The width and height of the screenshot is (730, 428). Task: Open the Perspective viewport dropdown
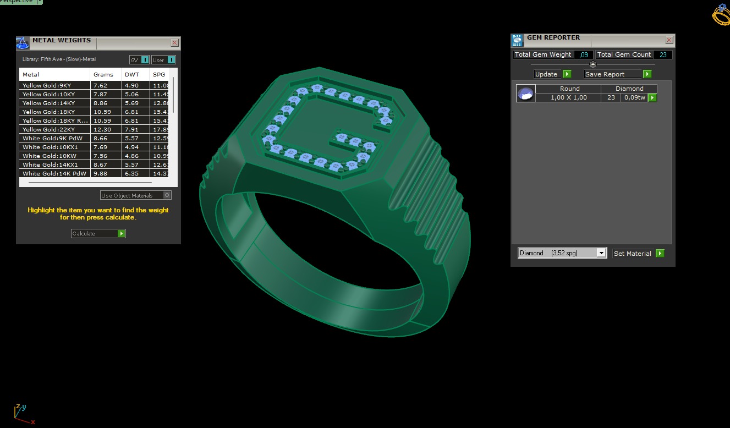tap(40, 2)
